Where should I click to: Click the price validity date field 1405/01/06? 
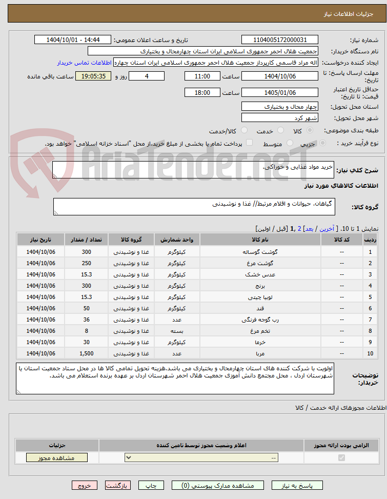pos(280,93)
